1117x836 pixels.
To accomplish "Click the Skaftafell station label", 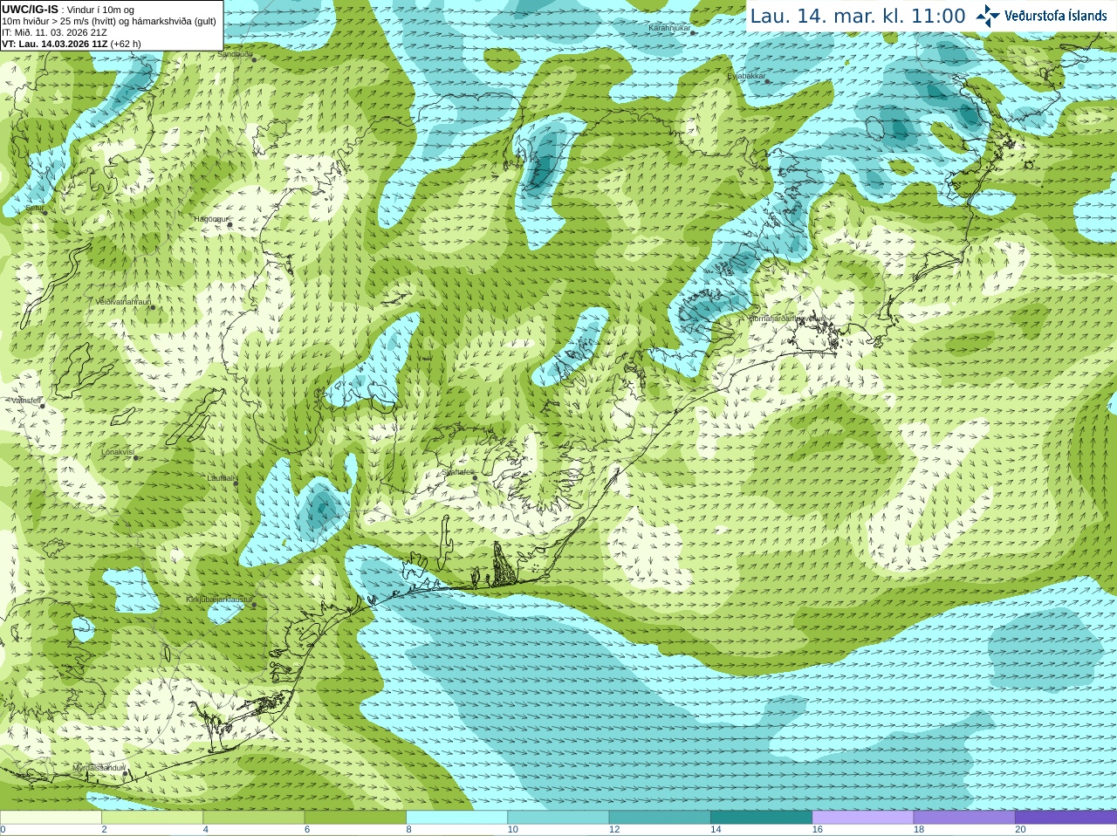I will pos(459,472).
